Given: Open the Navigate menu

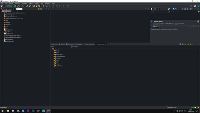Looking at the screenshot, I should (24, 3).
